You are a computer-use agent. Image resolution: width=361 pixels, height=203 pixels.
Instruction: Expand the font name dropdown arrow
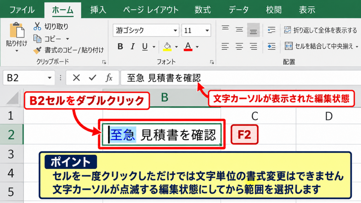(x=175, y=30)
